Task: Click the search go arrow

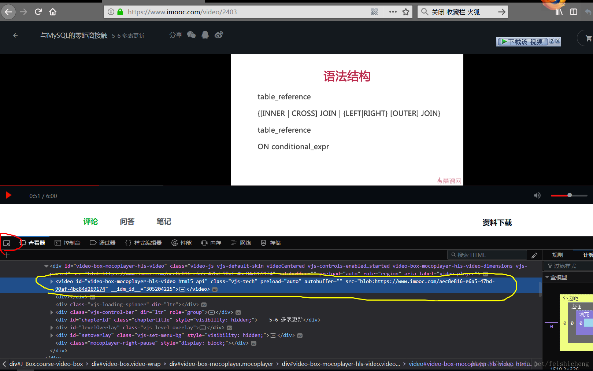Action: pos(502,12)
